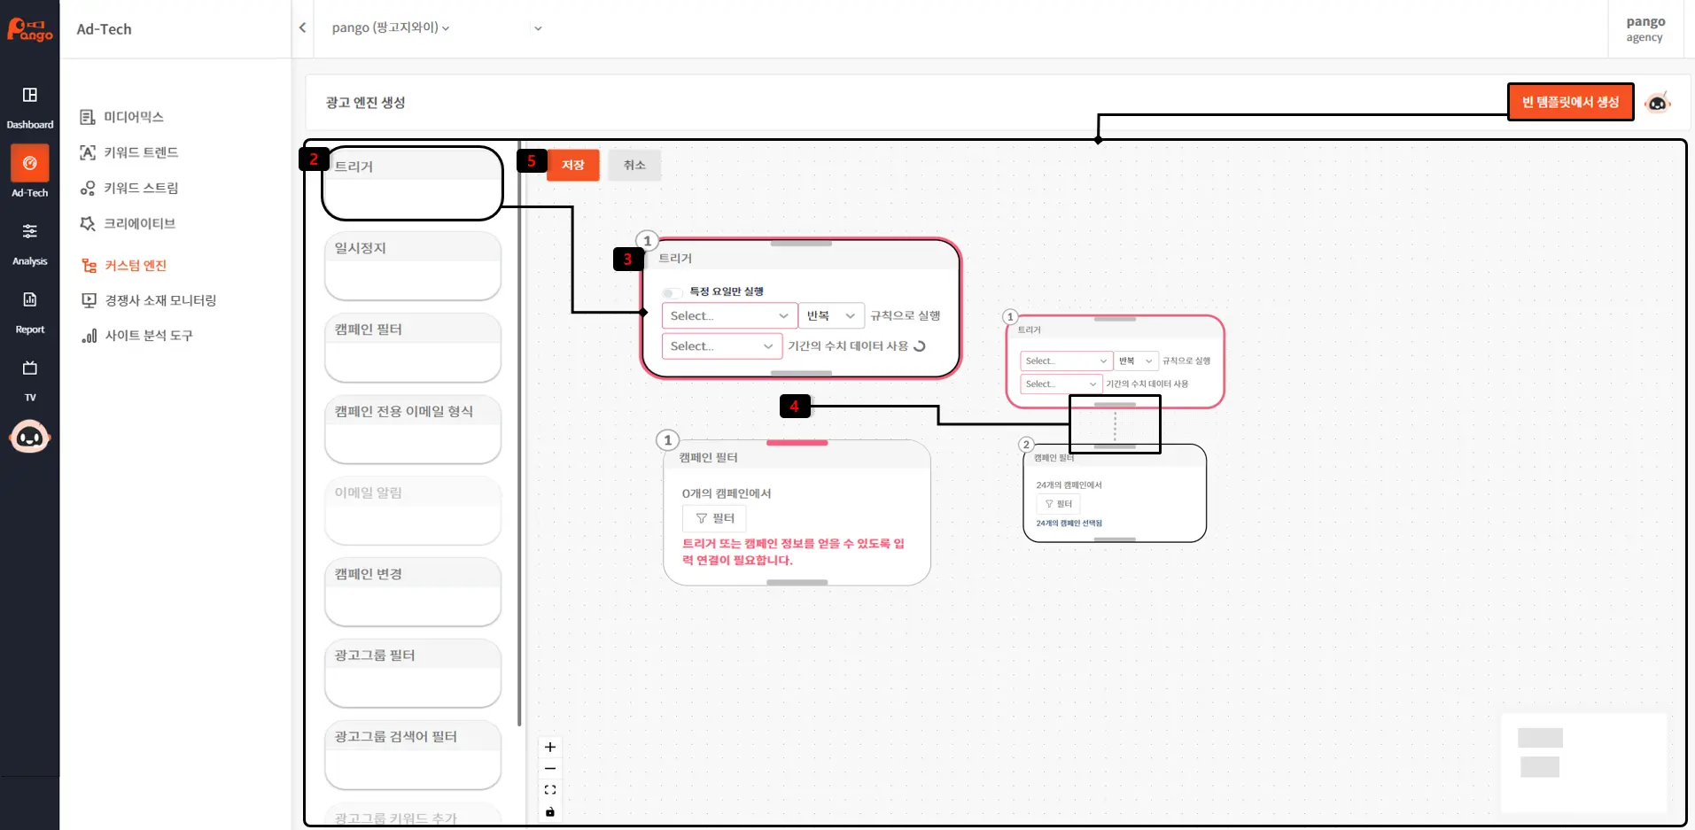This screenshot has width=1695, height=830.
Task: Open the 미디어믹스 menu item
Action: (x=133, y=117)
